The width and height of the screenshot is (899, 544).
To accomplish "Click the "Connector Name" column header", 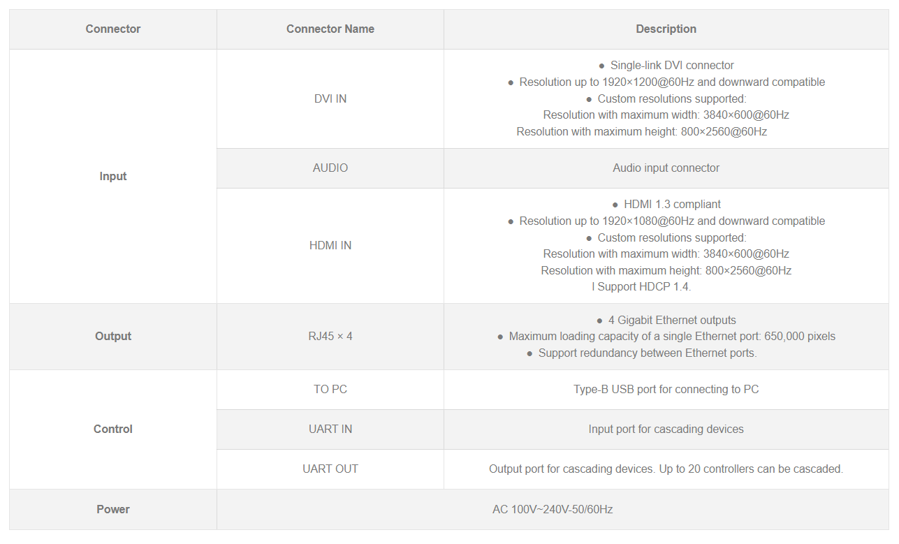I will (330, 29).
